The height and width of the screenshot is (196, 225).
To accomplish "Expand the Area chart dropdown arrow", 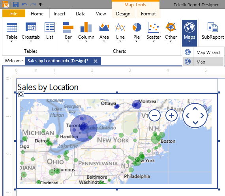I will [104, 41].
